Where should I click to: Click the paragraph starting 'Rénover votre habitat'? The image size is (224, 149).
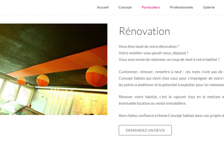coord(171,100)
